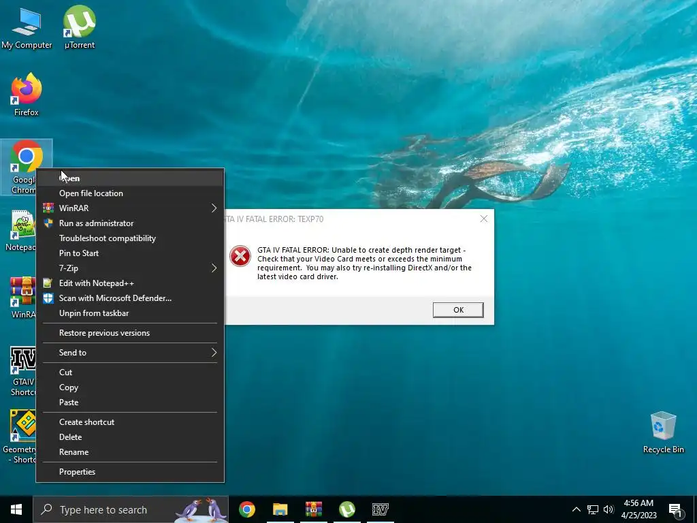Switch to WinRAR in the taskbar

(x=313, y=509)
